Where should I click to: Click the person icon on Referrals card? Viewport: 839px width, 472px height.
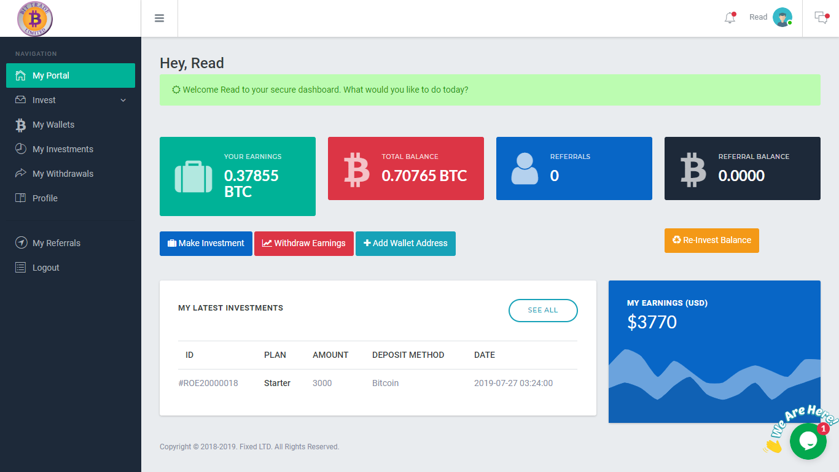pos(525,168)
